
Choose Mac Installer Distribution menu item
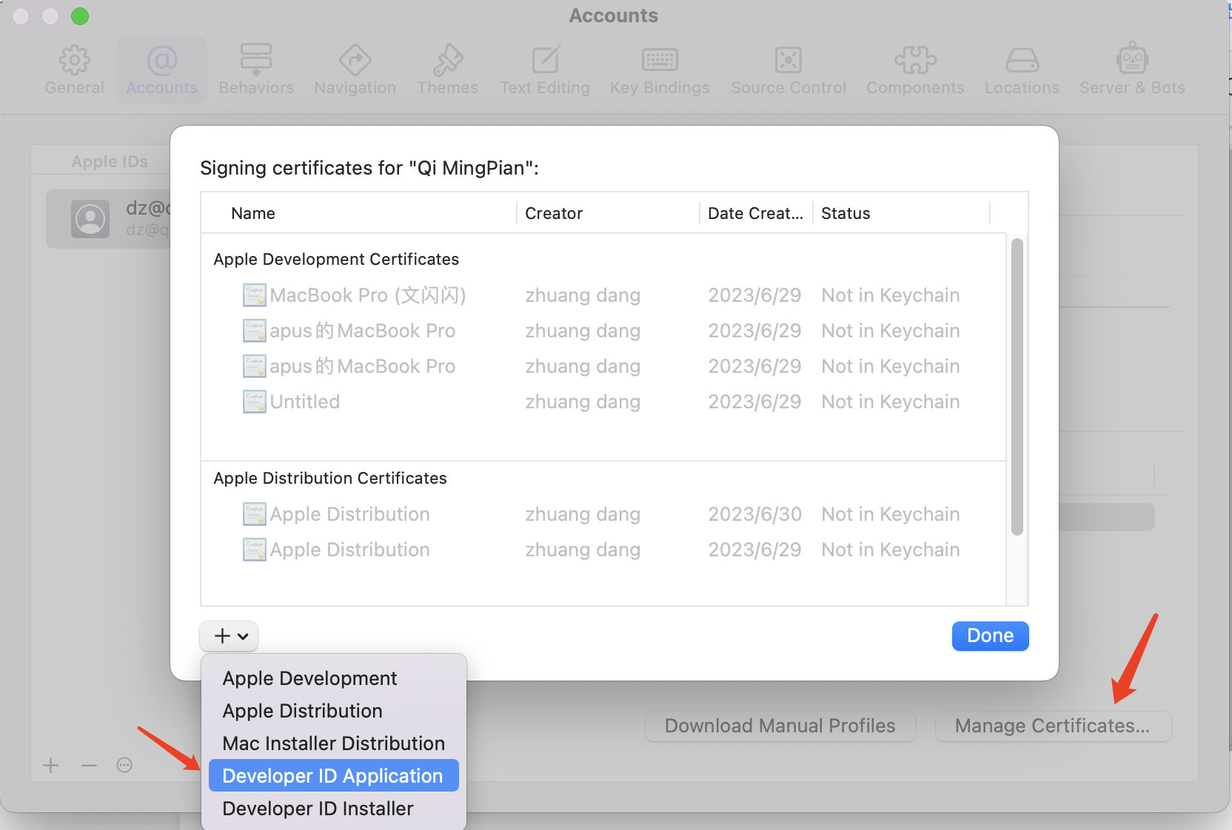coord(333,743)
